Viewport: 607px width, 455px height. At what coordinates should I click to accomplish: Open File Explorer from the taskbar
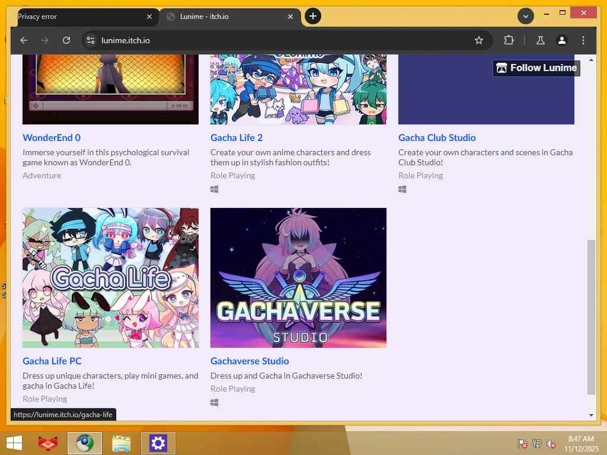pyautogui.click(x=121, y=443)
